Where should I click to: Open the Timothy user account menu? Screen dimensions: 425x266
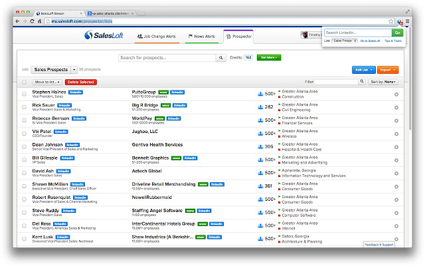pyautogui.click(x=311, y=35)
